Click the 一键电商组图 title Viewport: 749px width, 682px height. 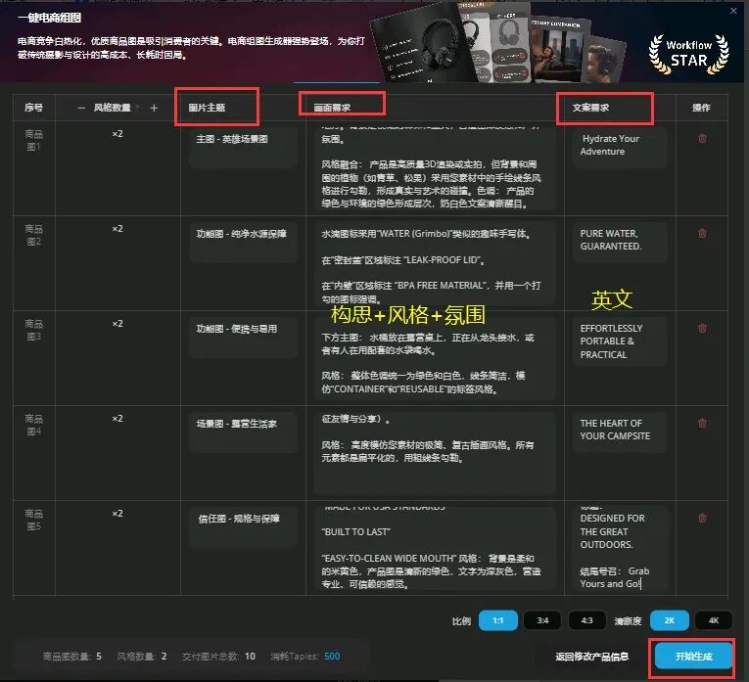[x=49, y=19]
